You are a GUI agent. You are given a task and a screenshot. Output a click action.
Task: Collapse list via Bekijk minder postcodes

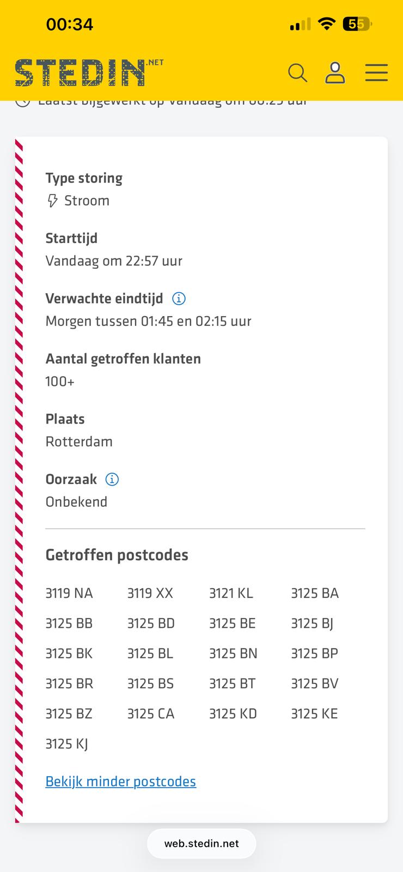coord(120,782)
